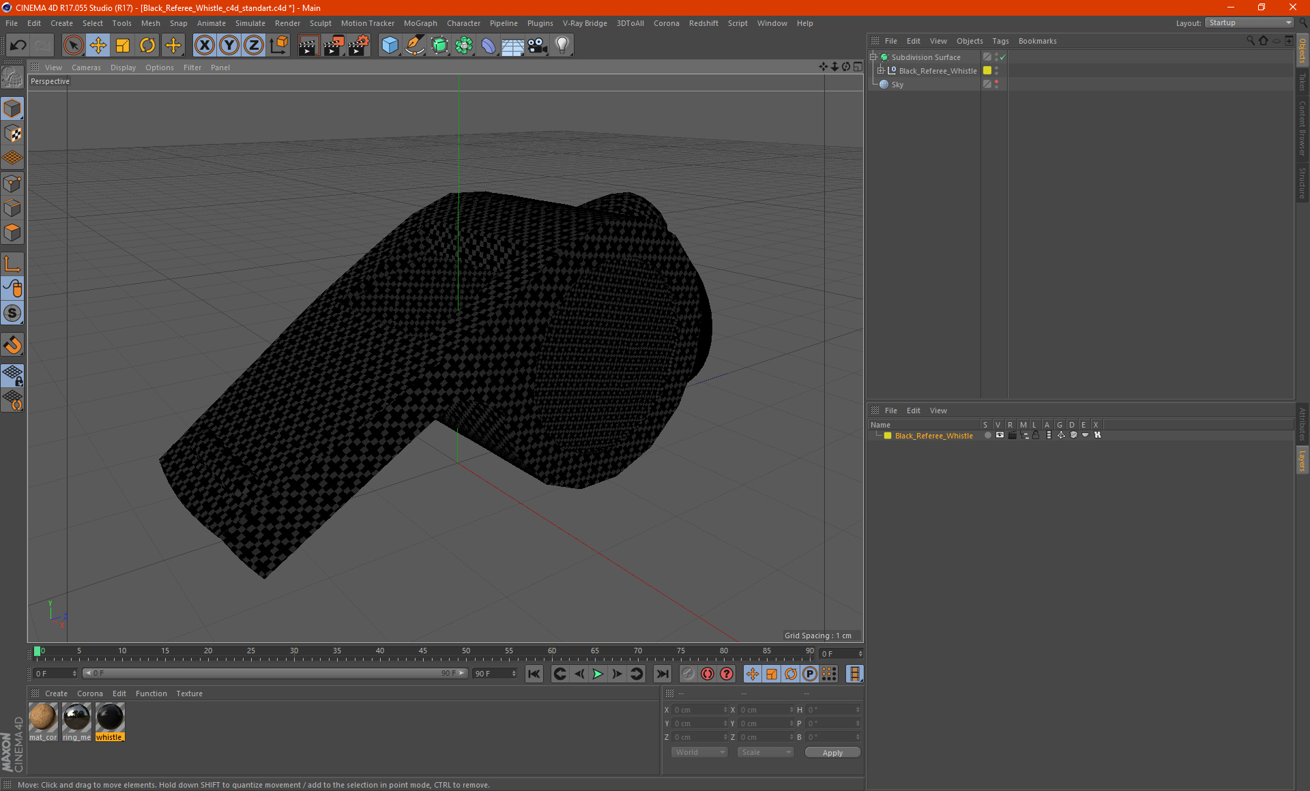Add a Camera object

(x=538, y=46)
